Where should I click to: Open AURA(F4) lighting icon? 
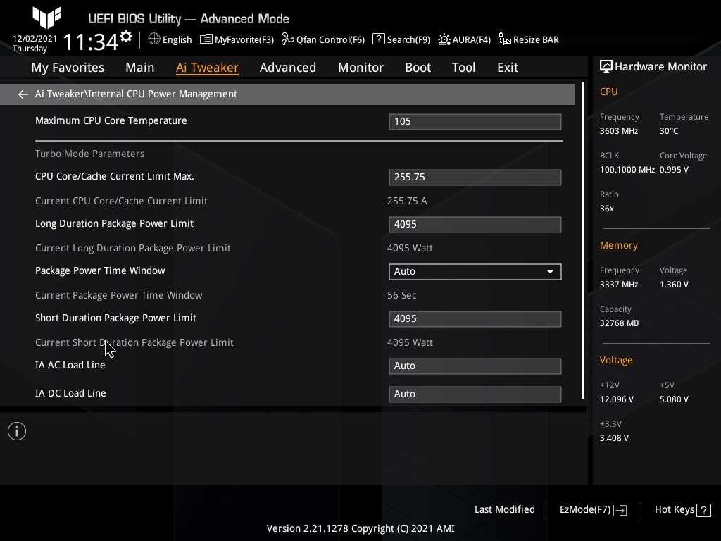444,39
